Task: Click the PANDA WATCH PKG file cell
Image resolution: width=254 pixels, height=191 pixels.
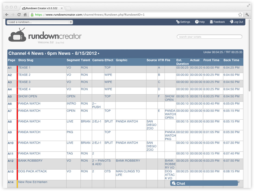Action: click(x=170, y=136)
